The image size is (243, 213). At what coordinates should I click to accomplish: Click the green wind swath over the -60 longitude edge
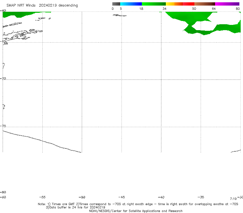(x=19, y=14)
